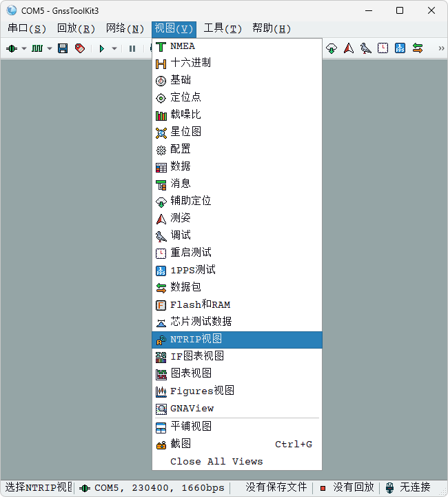Select the highlighted NTRIP视图 menu item
The width and height of the screenshot is (448, 497).
[x=237, y=340]
